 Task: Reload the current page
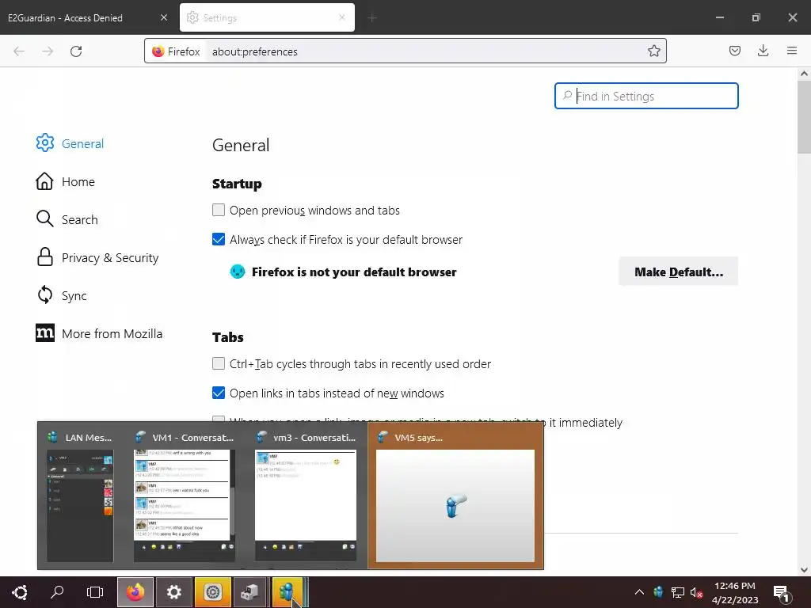tap(76, 51)
